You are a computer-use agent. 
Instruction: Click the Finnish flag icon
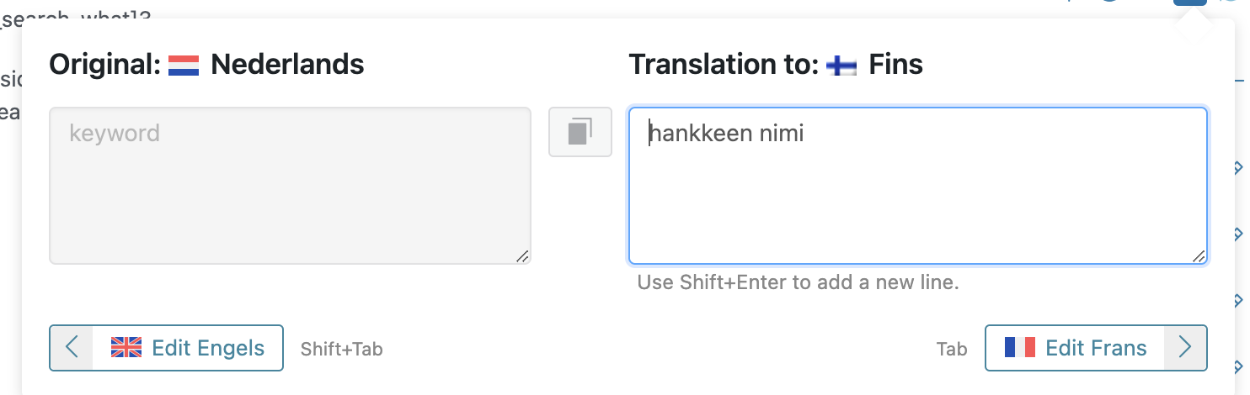pos(841,65)
